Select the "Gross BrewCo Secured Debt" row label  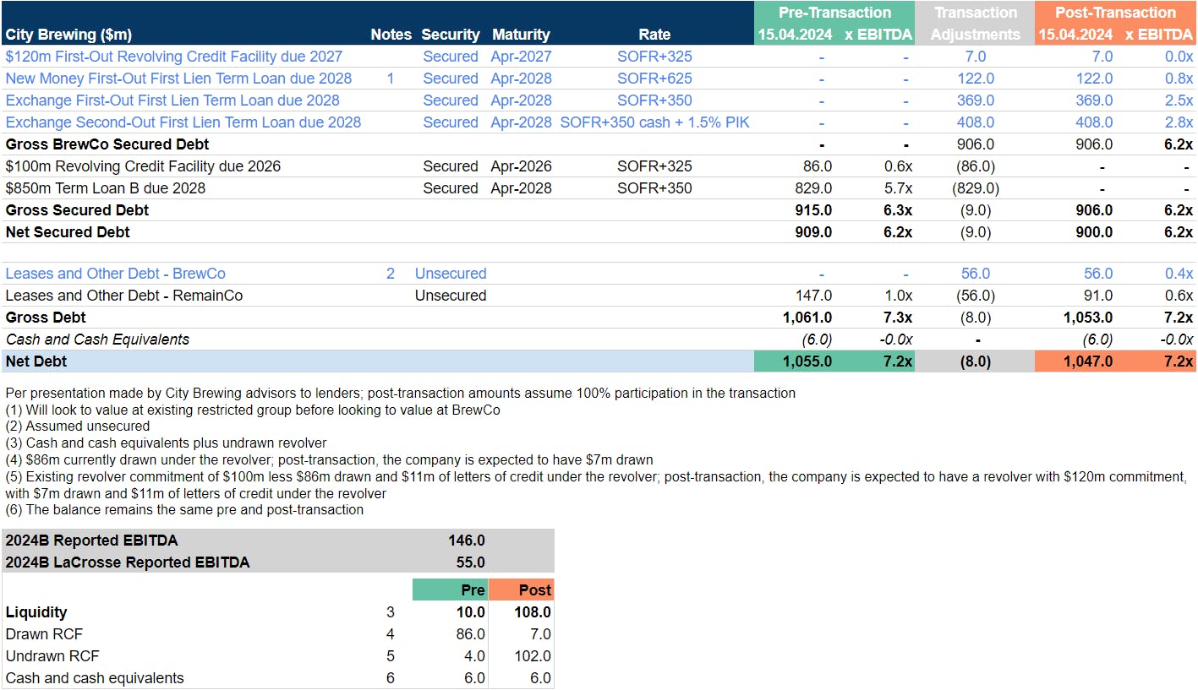pyautogui.click(x=107, y=144)
